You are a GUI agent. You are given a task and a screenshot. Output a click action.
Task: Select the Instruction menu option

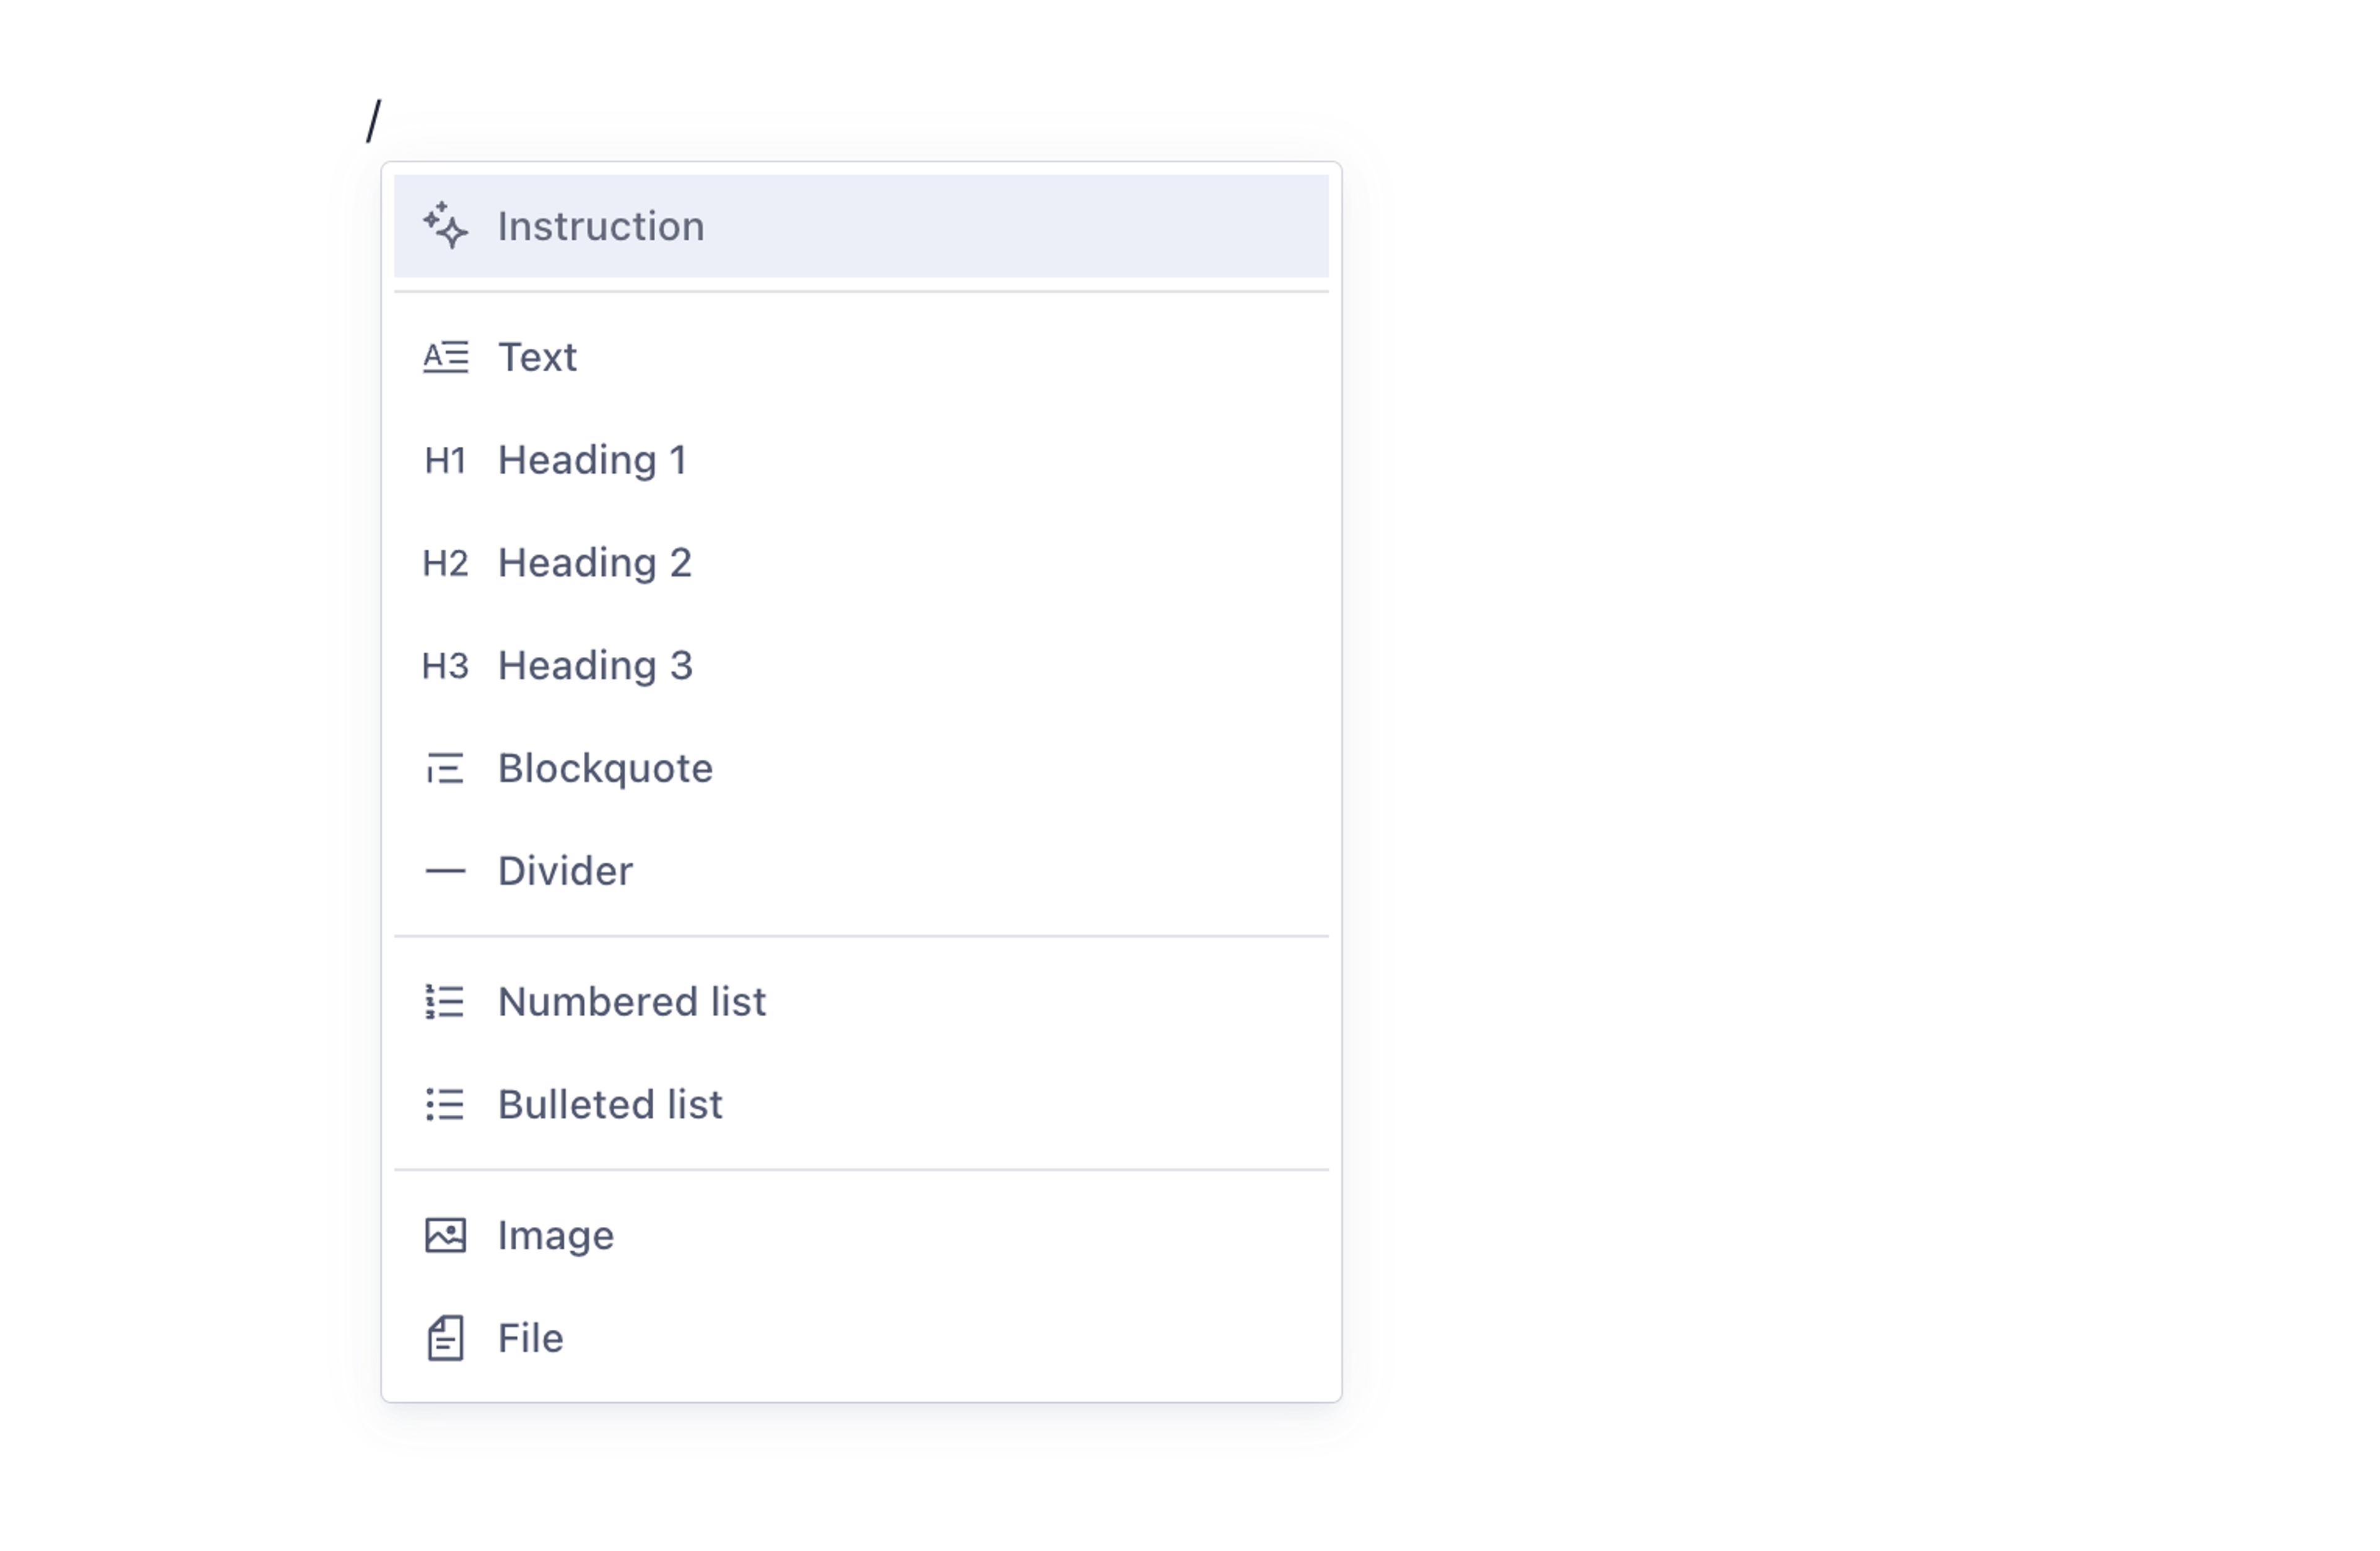coord(600,227)
